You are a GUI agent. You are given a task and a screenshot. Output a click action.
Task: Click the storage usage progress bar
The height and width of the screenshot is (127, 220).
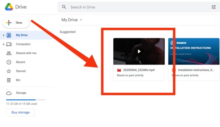click(26, 100)
